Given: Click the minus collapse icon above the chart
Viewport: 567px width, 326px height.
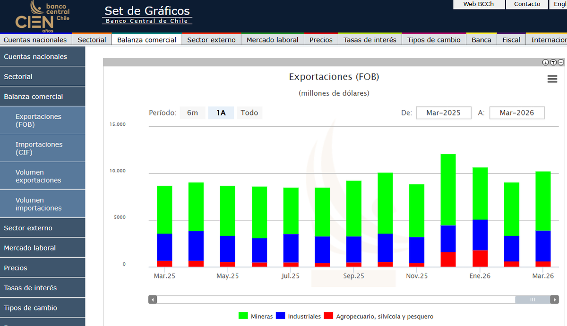Looking at the screenshot, I should (560, 62).
